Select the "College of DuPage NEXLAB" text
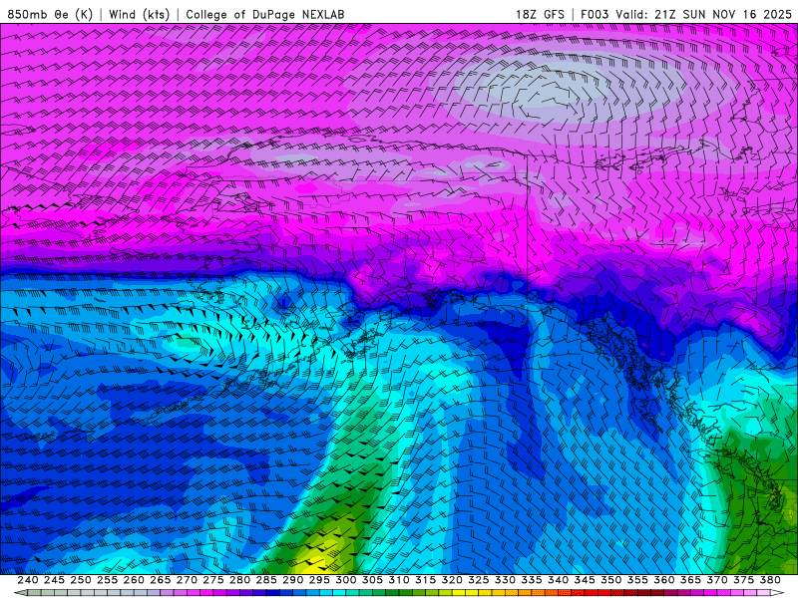Viewport: 798px width, 598px height. click(264, 14)
